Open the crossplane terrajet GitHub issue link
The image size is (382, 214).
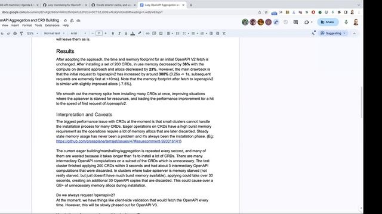[118, 141]
